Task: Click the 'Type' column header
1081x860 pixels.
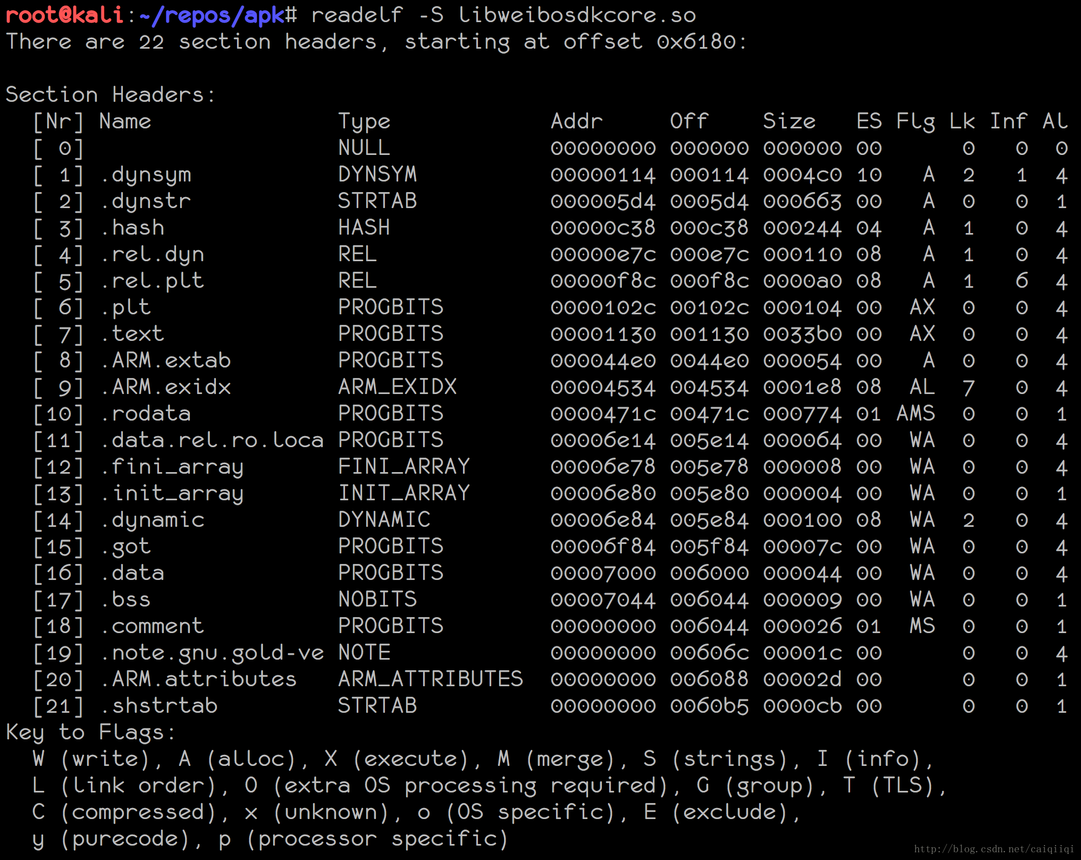Action: (x=364, y=122)
